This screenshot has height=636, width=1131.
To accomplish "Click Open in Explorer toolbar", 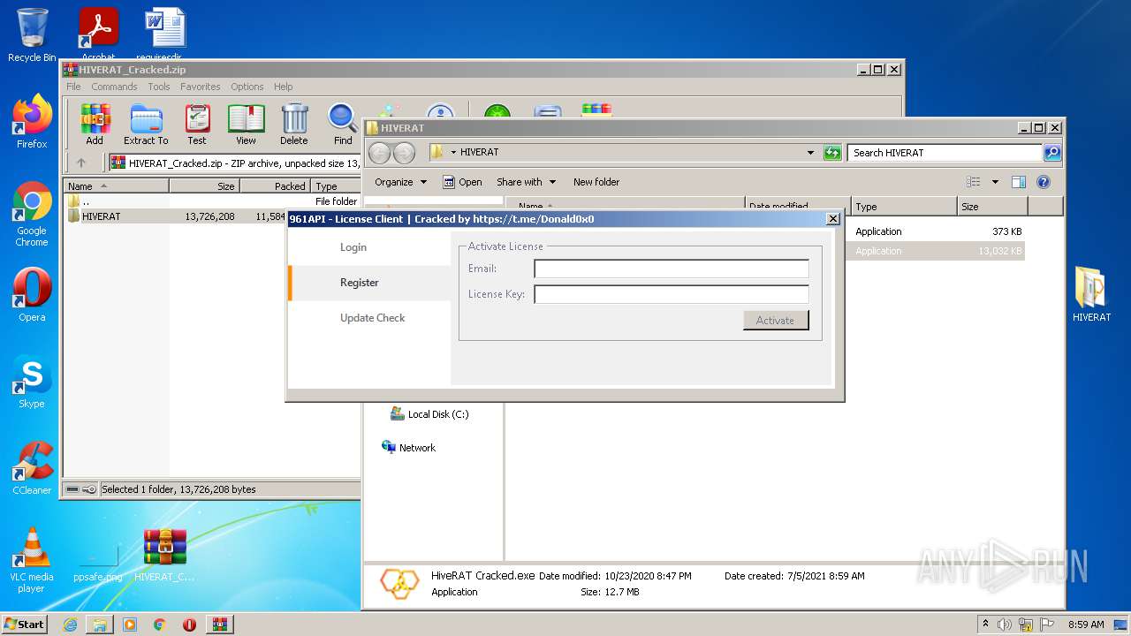I will (x=462, y=182).
